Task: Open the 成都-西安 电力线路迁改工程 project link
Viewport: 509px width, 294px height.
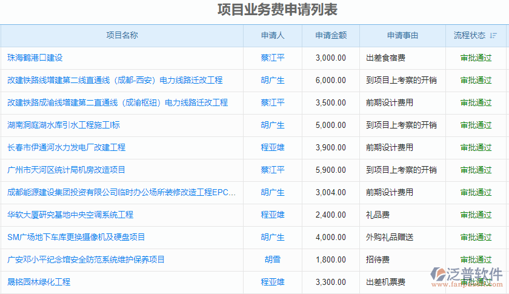Action: coord(115,80)
